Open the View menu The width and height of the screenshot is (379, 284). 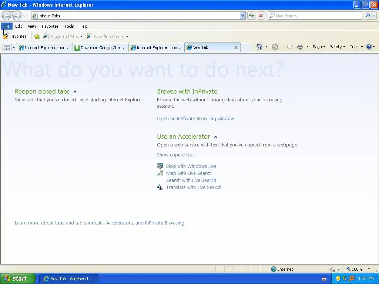pos(32,26)
